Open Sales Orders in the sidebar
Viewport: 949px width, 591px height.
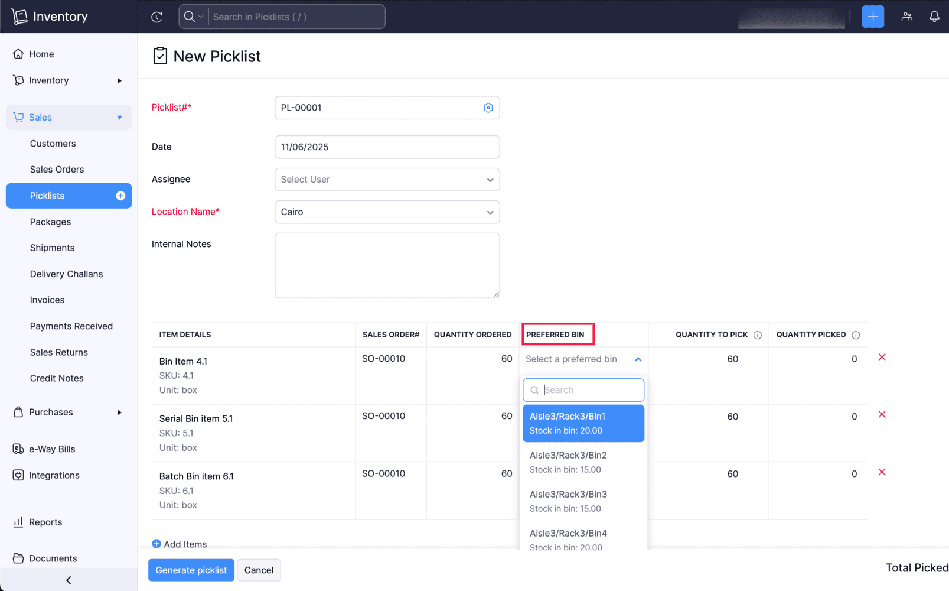coord(57,170)
